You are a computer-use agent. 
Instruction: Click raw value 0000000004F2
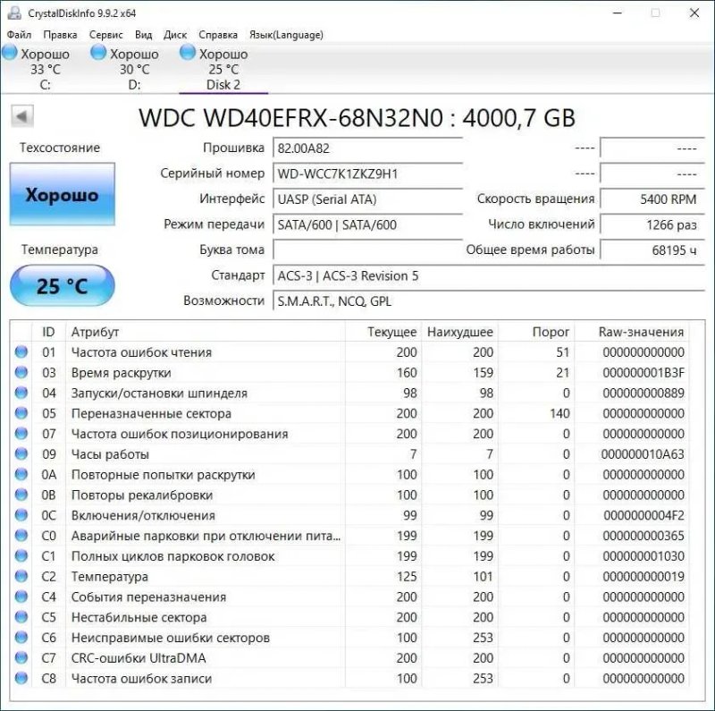(x=643, y=515)
